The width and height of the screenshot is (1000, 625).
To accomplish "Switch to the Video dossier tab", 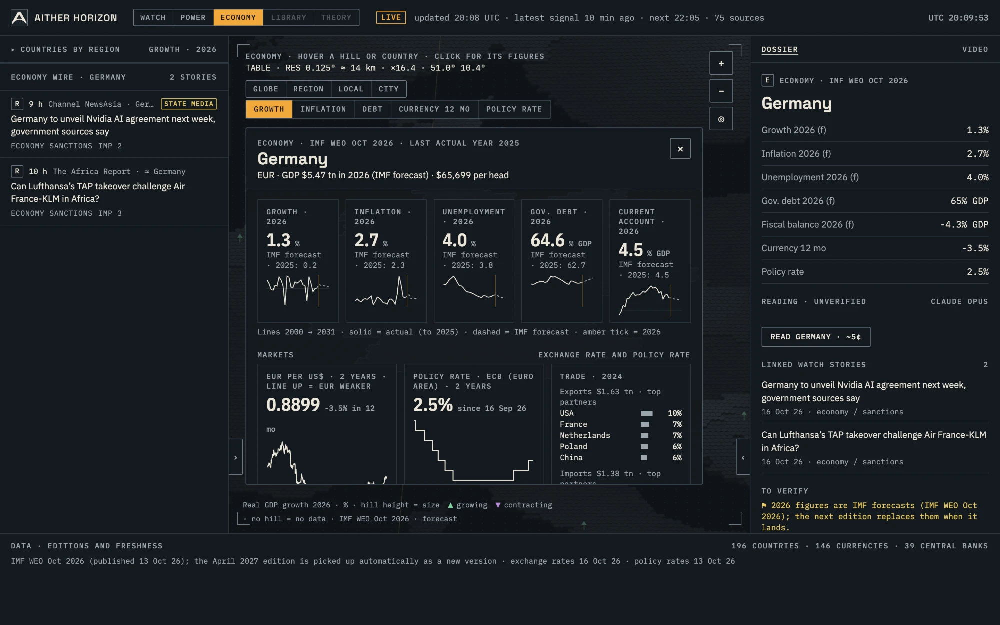I will point(975,49).
